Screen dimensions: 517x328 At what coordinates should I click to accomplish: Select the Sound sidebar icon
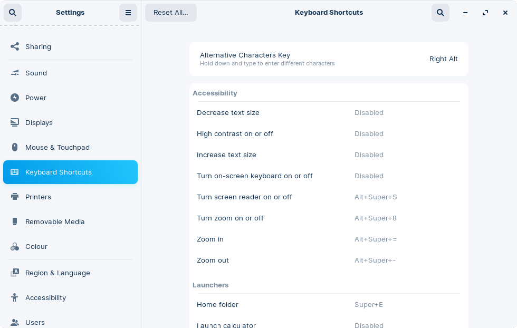[14, 73]
